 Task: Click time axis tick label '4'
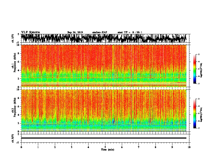click(x=88, y=147)
